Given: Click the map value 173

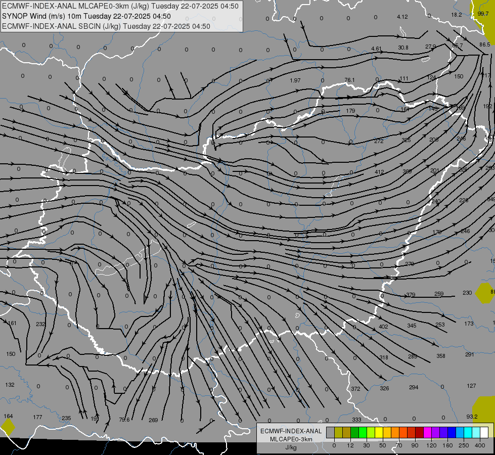Looking at the screenshot, I should pyautogui.click(x=469, y=324).
